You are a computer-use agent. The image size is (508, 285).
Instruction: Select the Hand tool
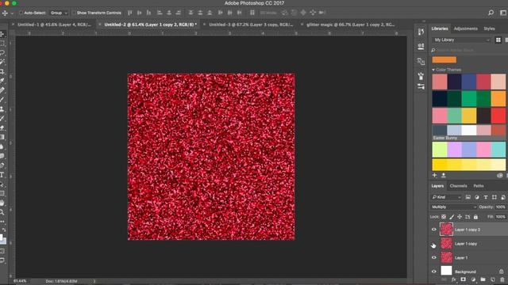(x=2, y=203)
